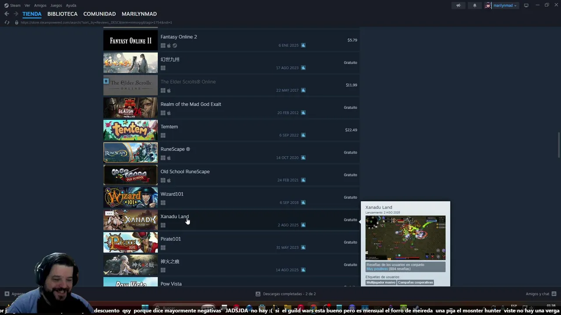Click the Old School RuneScape thumbnail
The width and height of the screenshot is (561, 315).
point(131,175)
